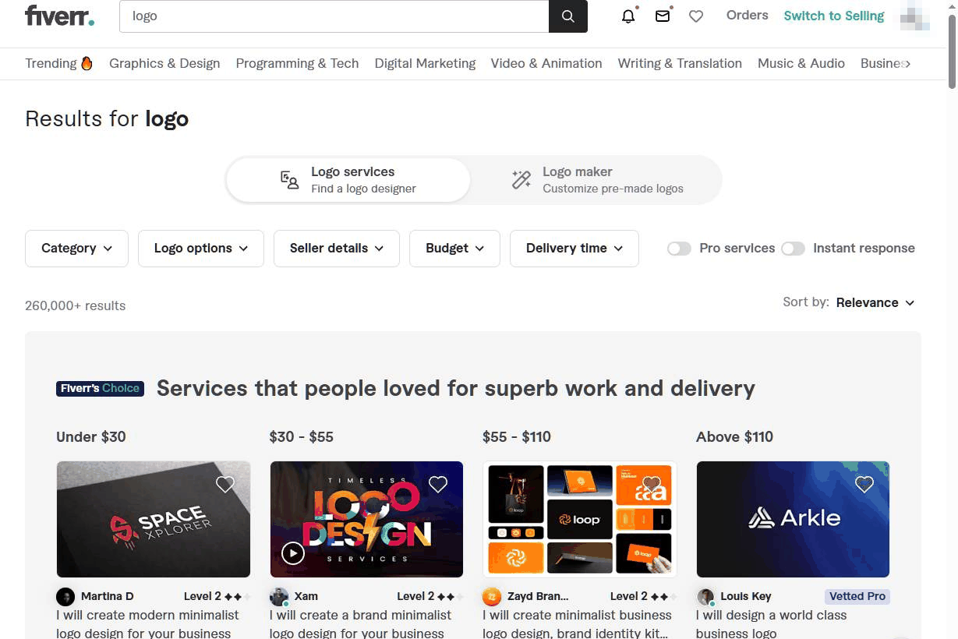Open Xam seller name link
The image size is (958, 639).
click(x=306, y=596)
